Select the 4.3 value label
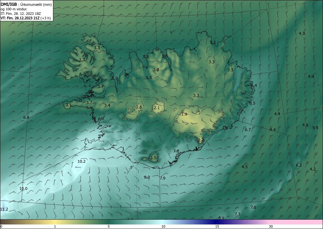Viewport: 323px width, 229px height. click(302, 33)
